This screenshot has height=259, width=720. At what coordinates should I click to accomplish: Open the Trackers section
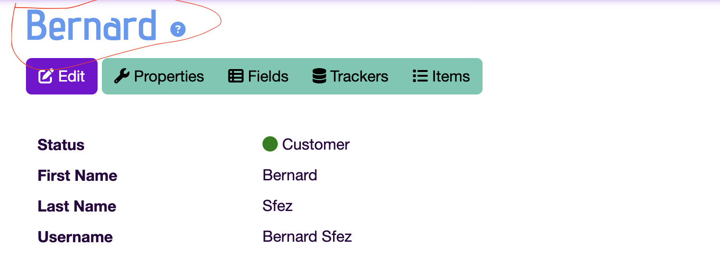pos(350,76)
